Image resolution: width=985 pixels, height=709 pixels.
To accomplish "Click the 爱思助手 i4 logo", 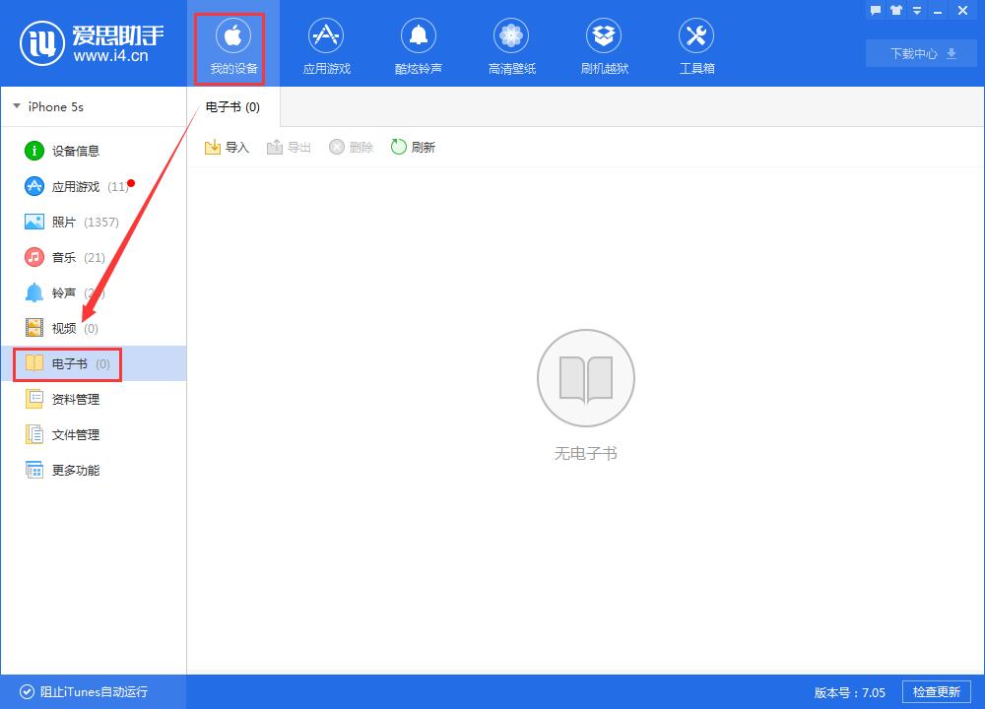I will coord(93,43).
